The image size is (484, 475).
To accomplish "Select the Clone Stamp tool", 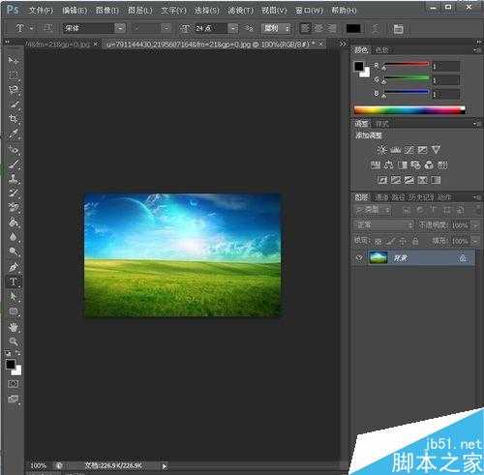I will tap(14, 179).
